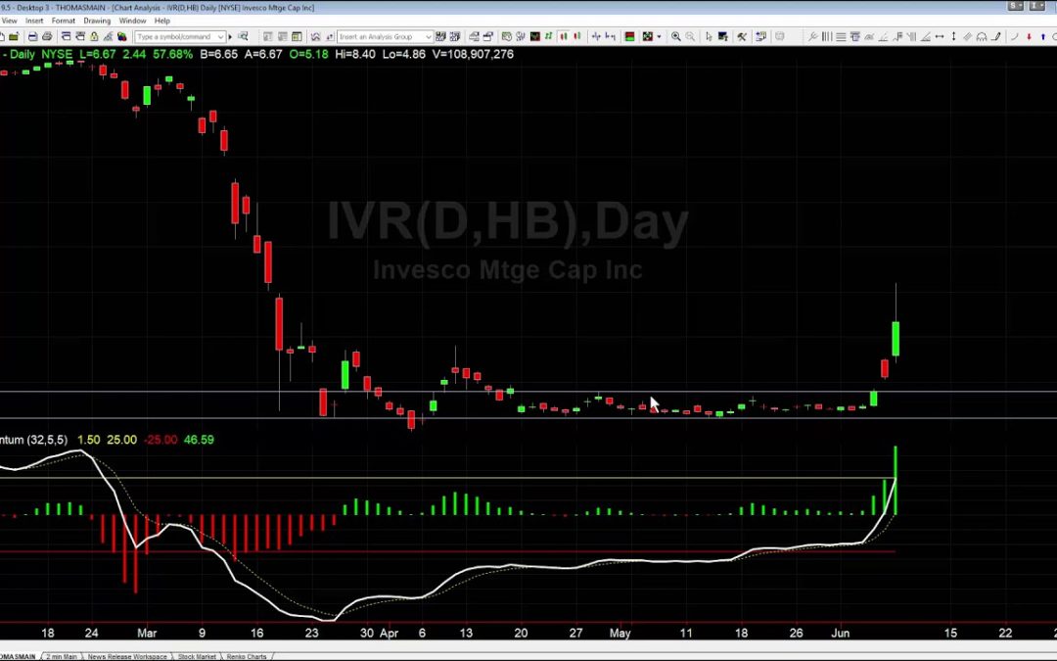Click the Hi=8.40 value in status line

pos(355,54)
